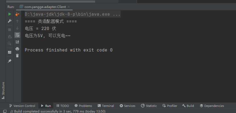Switch to the Run tool window tab

point(46,106)
